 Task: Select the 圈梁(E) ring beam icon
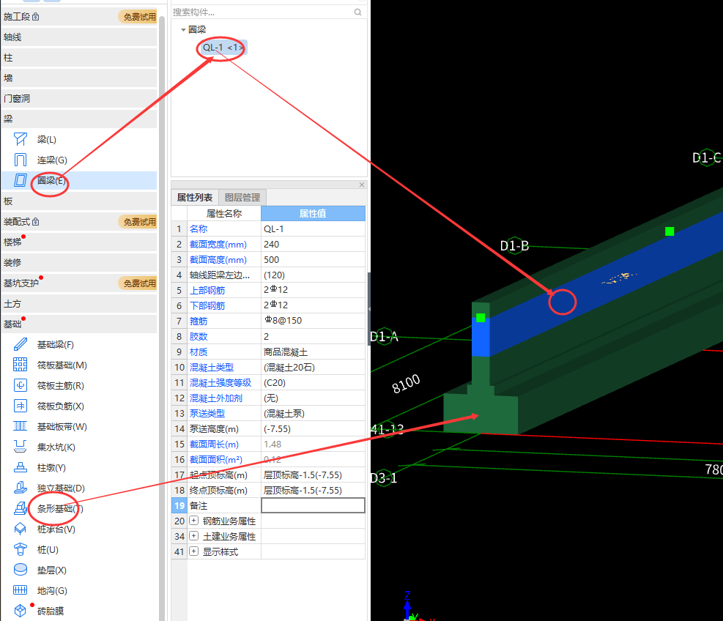[21, 180]
